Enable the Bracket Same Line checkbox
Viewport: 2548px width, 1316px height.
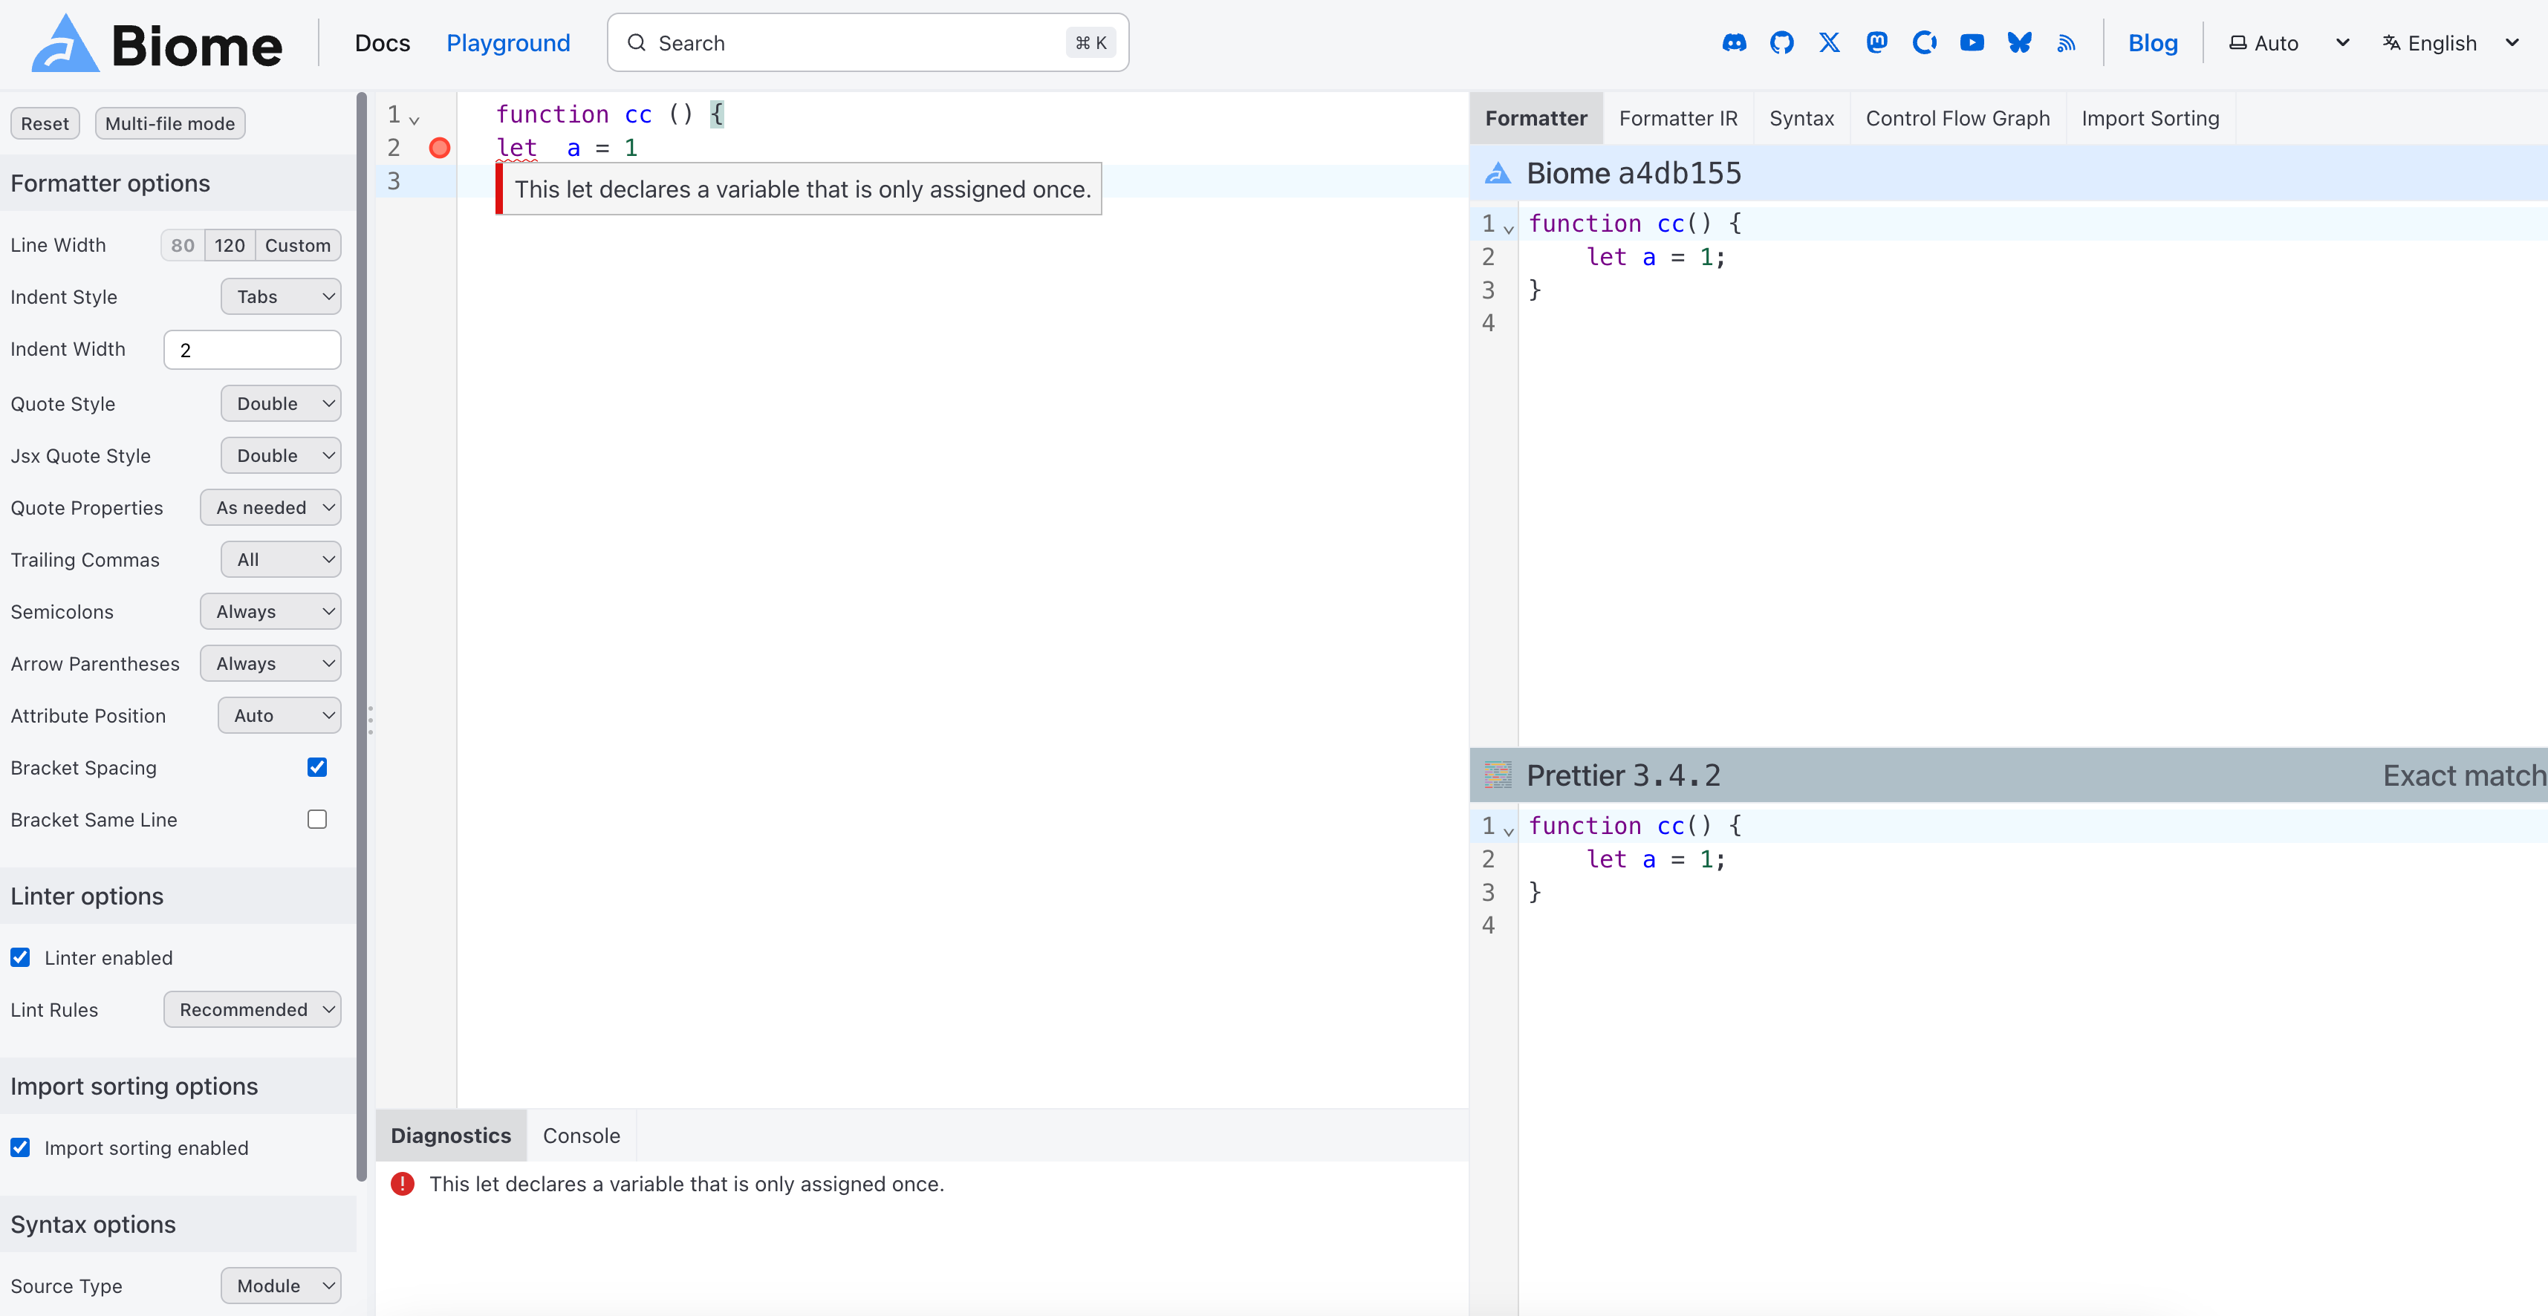click(316, 820)
